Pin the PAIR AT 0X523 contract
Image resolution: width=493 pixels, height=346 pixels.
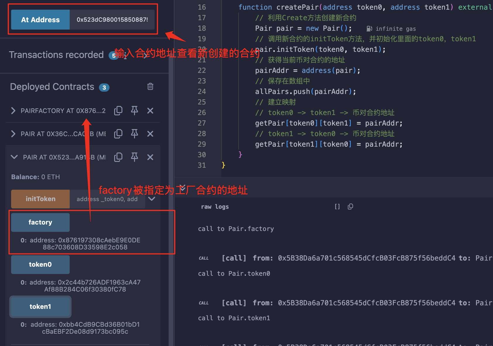tap(134, 157)
